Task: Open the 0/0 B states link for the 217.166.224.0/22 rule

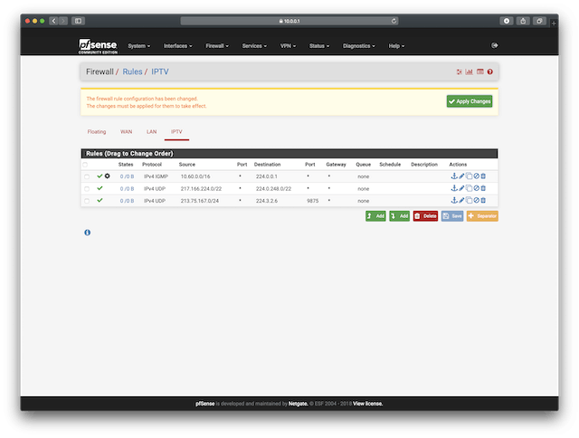Action: pyautogui.click(x=127, y=189)
